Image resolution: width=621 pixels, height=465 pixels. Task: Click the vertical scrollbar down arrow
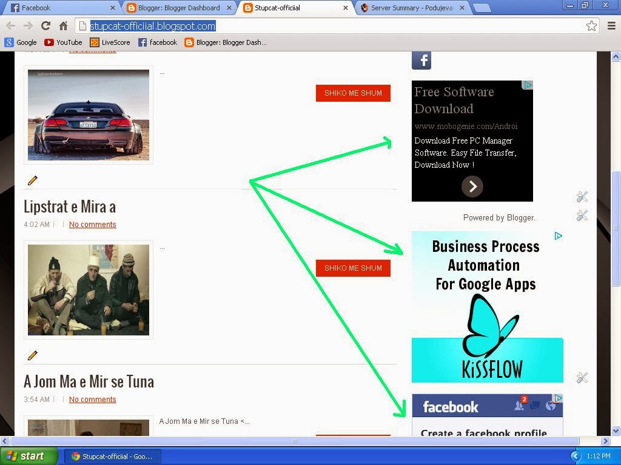(x=616, y=430)
